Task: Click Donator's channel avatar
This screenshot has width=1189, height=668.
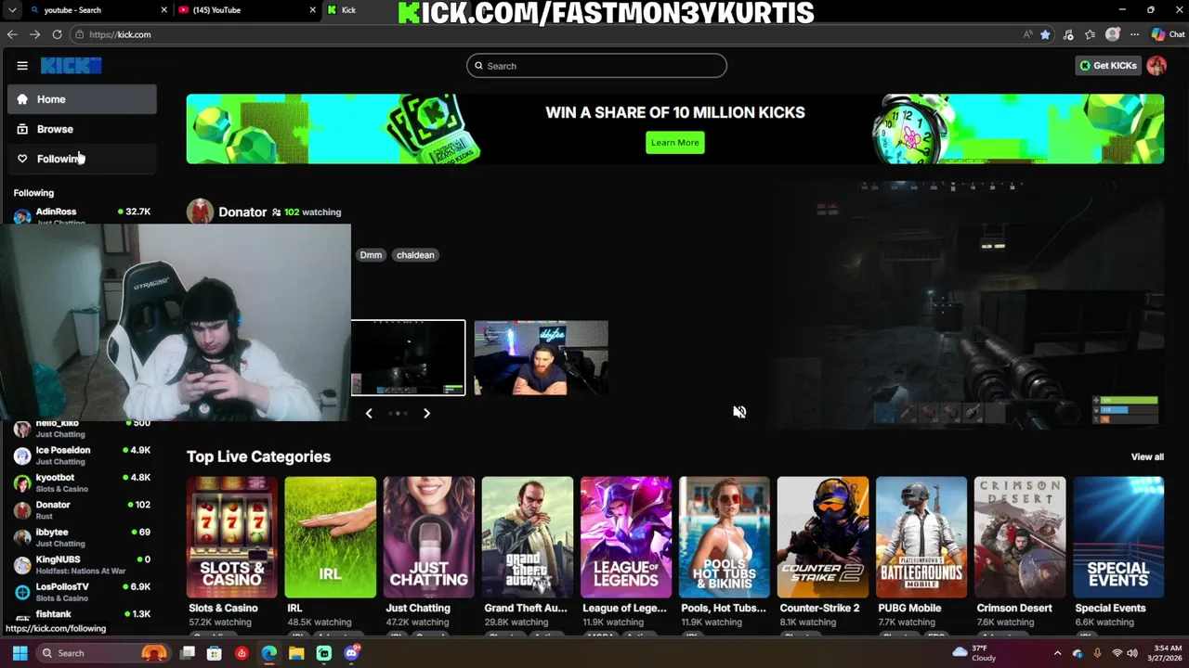Action: click(200, 212)
